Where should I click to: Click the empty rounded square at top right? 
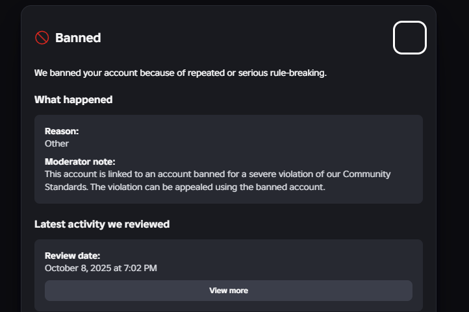[x=409, y=38]
